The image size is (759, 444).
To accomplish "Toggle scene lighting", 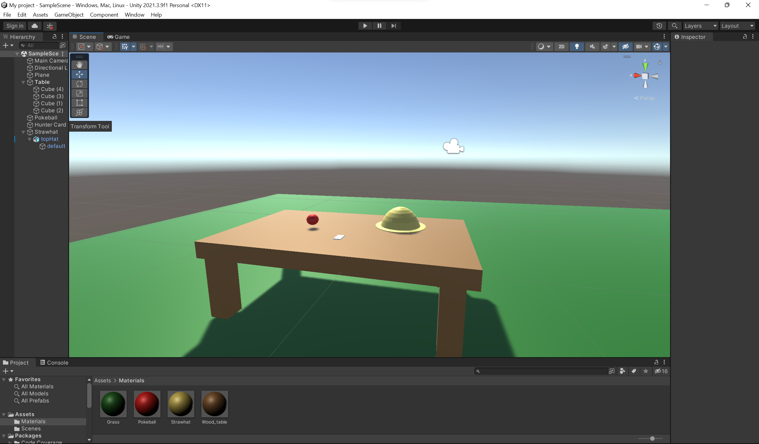I will tap(577, 46).
